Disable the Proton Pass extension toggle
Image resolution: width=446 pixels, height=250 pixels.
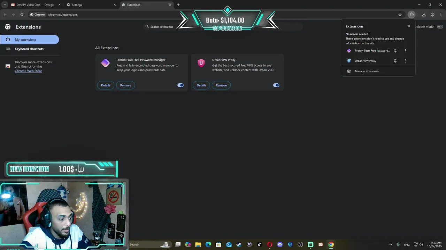180,85
